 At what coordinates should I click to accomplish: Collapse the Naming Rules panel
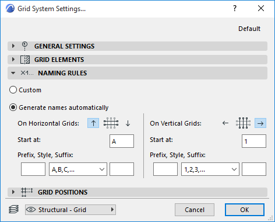coord(13,73)
